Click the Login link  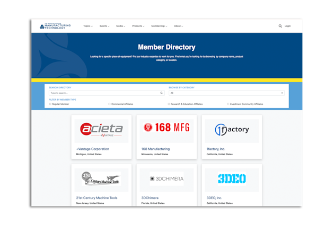coord(287,26)
